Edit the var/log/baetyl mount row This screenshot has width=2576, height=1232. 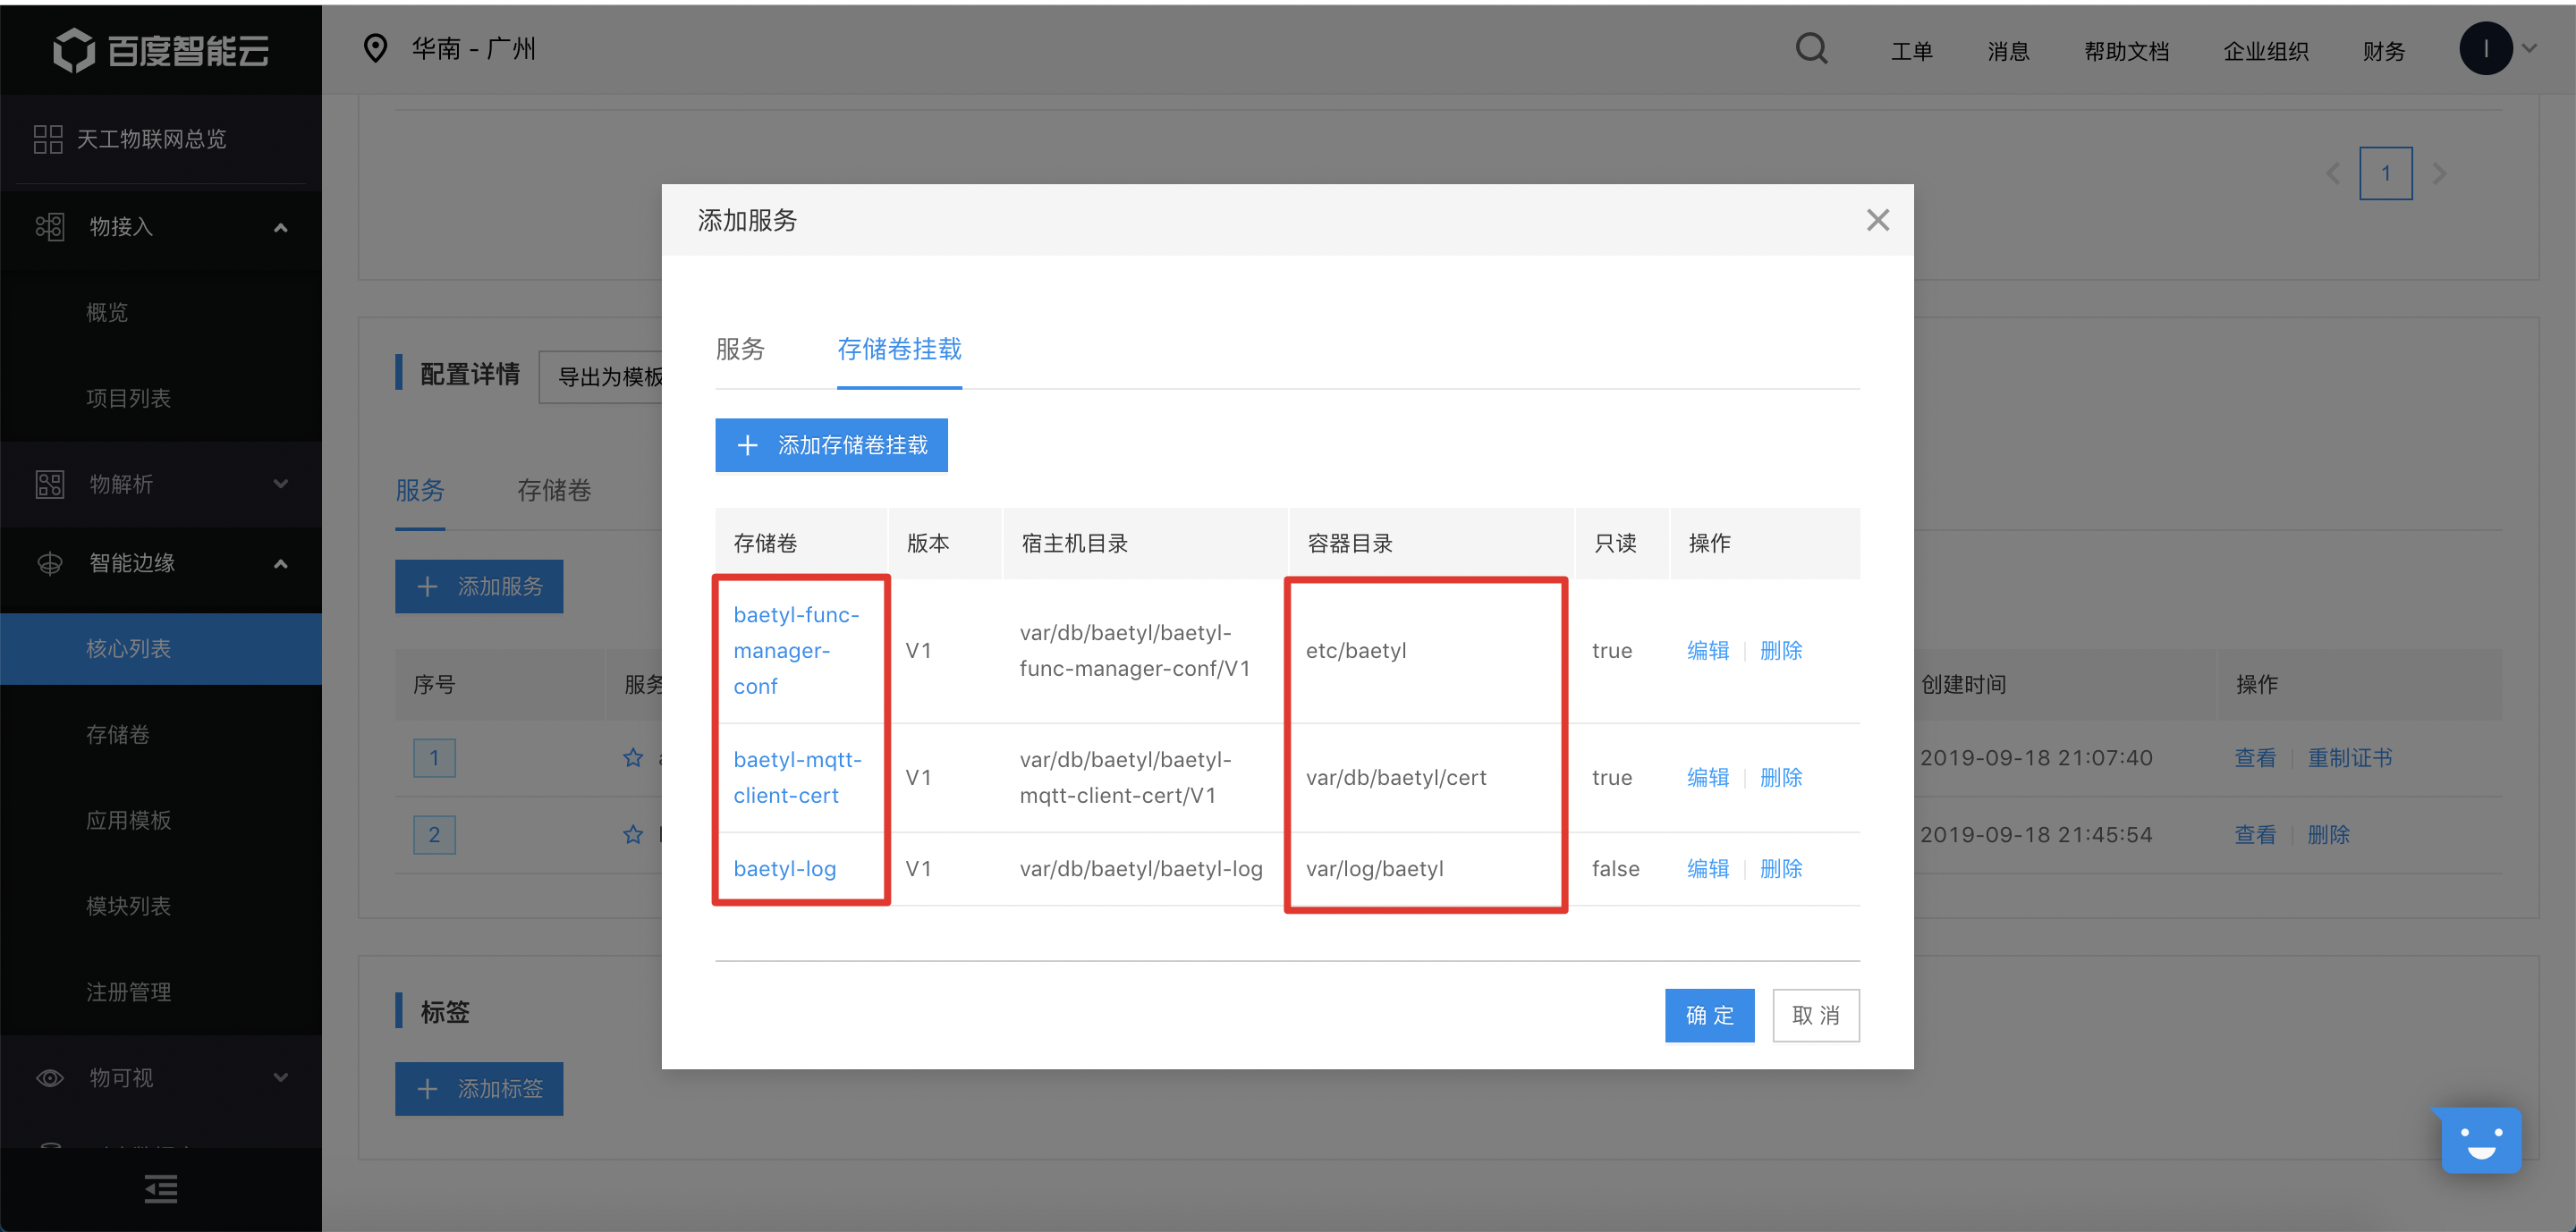click(1708, 868)
